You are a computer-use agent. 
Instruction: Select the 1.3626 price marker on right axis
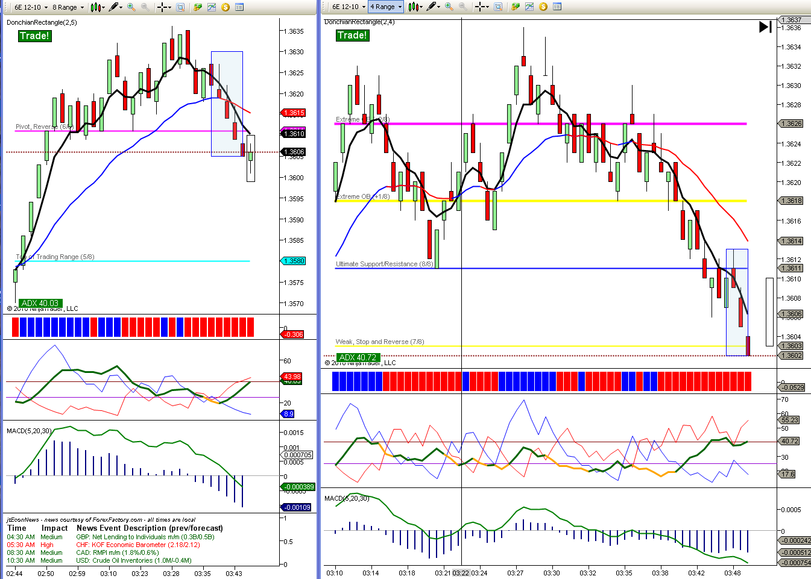(x=792, y=124)
